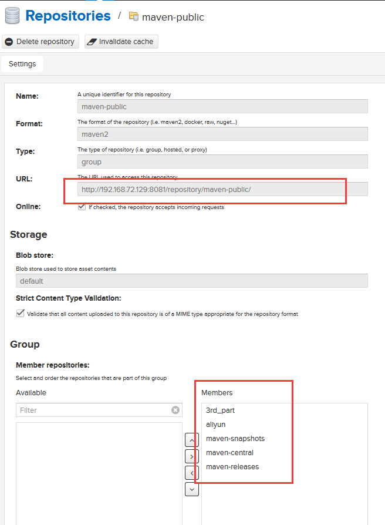Switch to the Settings tab

click(22, 64)
